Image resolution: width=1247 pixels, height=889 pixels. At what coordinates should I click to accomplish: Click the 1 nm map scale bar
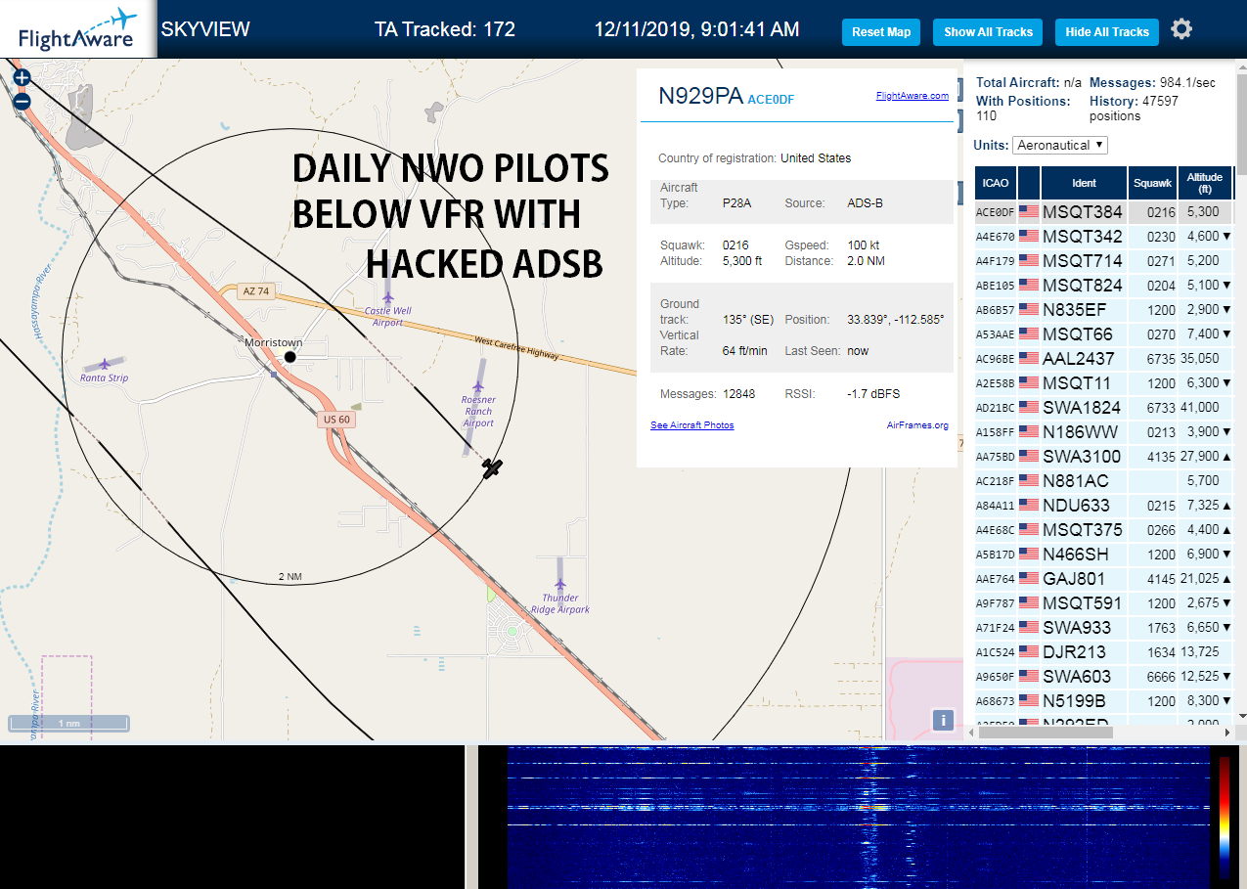(x=68, y=724)
